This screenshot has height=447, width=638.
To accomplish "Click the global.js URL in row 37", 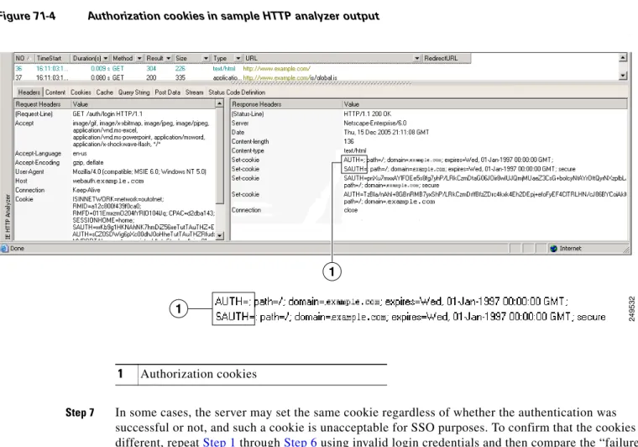I will coord(290,78).
